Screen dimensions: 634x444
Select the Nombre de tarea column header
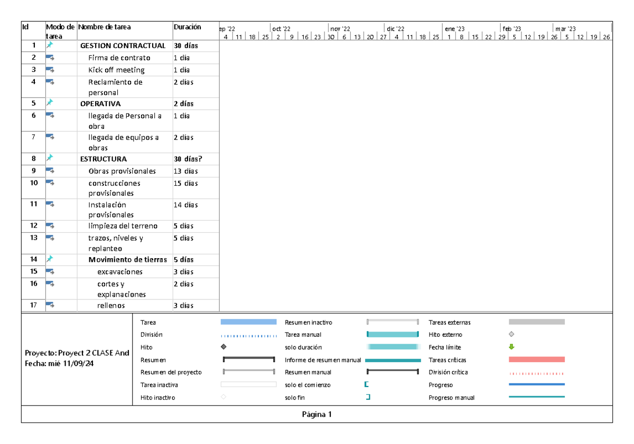[x=106, y=27]
